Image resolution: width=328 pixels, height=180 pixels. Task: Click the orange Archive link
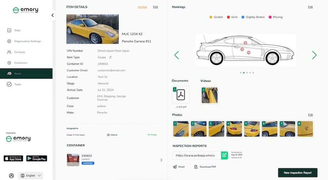click(x=142, y=7)
